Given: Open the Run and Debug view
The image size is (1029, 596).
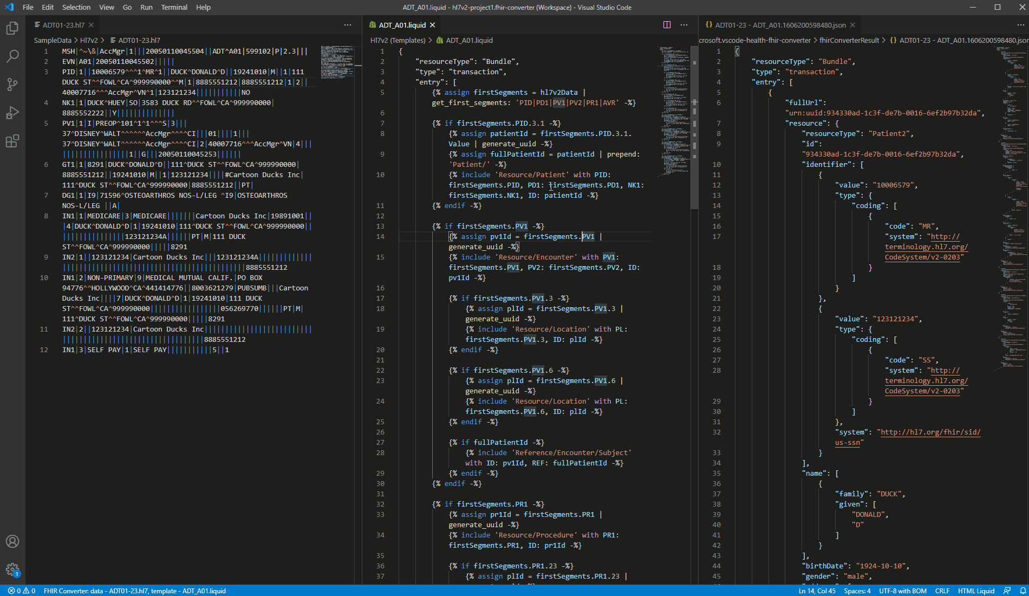Looking at the screenshot, I should [x=12, y=113].
